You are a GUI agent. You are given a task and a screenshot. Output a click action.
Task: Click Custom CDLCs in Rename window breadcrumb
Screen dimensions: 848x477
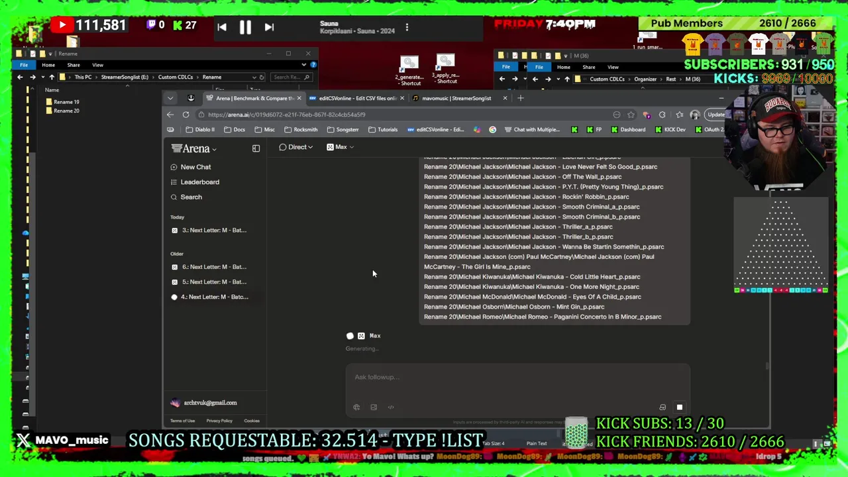pyautogui.click(x=175, y=77)
